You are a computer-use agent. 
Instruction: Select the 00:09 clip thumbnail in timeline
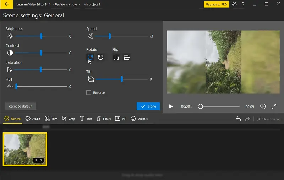[x=25, y=149]
